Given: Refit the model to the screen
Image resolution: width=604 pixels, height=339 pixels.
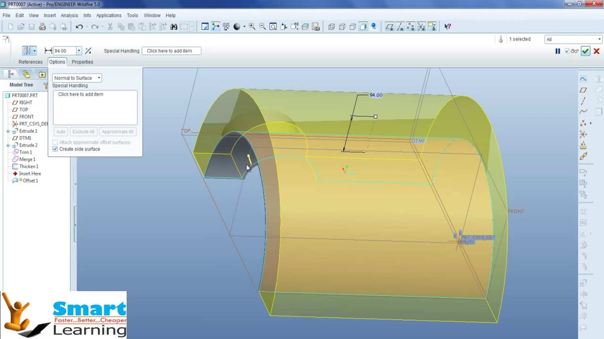Looking at the screenshot, I should coord(273,26).
